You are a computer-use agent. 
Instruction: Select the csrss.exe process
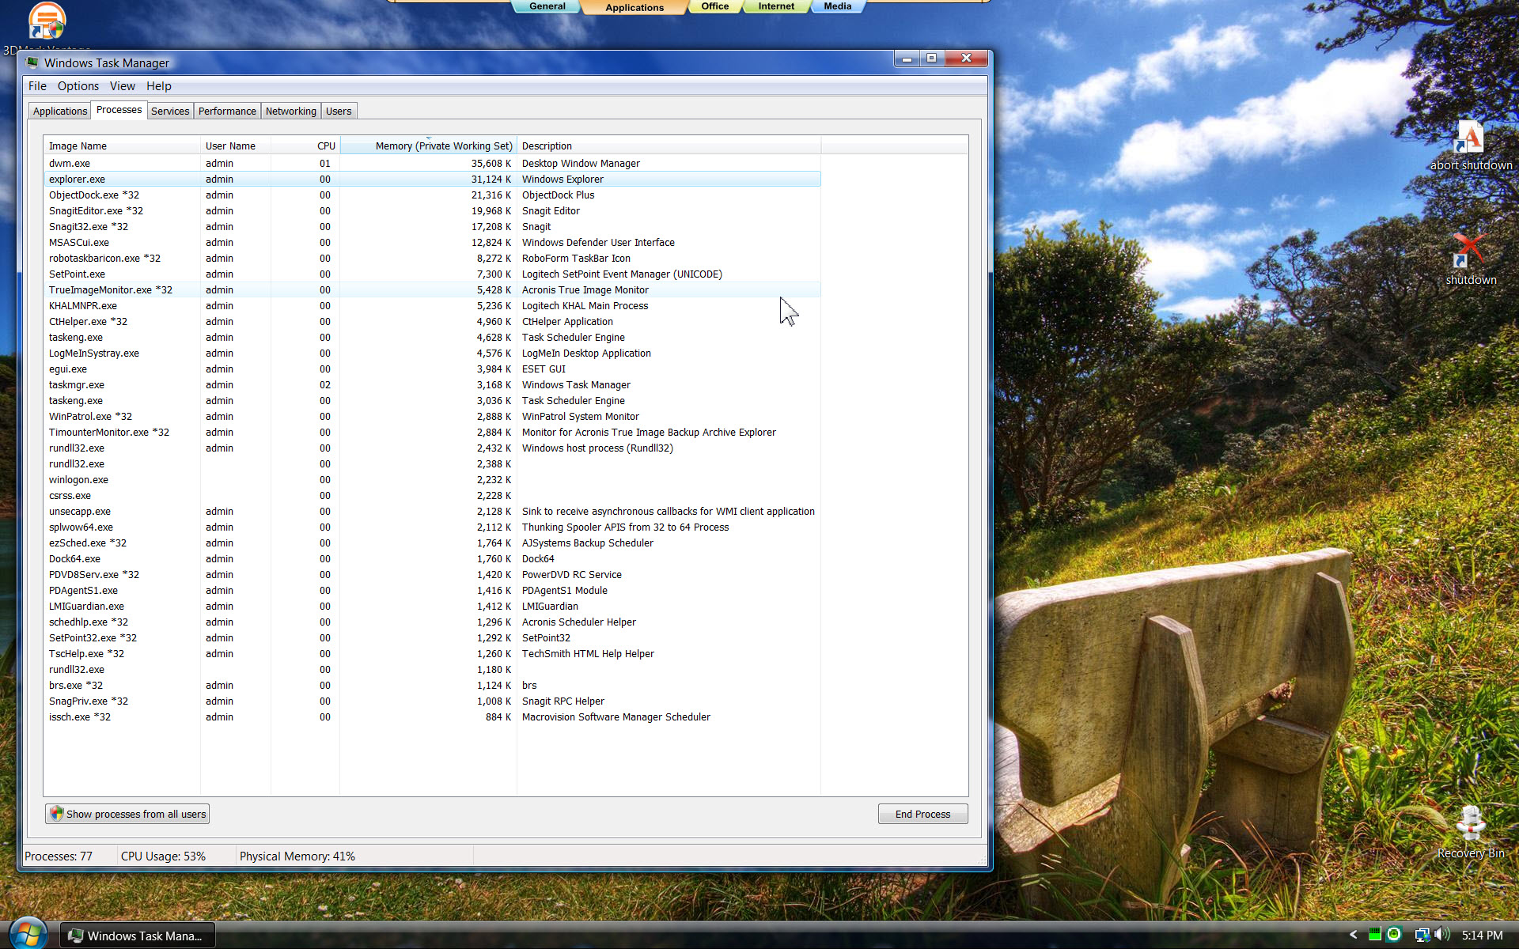point(433,496)
